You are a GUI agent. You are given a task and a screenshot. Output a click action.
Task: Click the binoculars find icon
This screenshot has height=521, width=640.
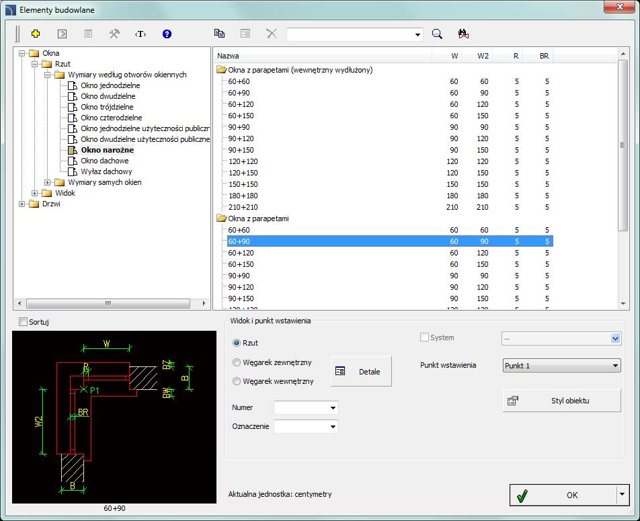coord(463,34)
